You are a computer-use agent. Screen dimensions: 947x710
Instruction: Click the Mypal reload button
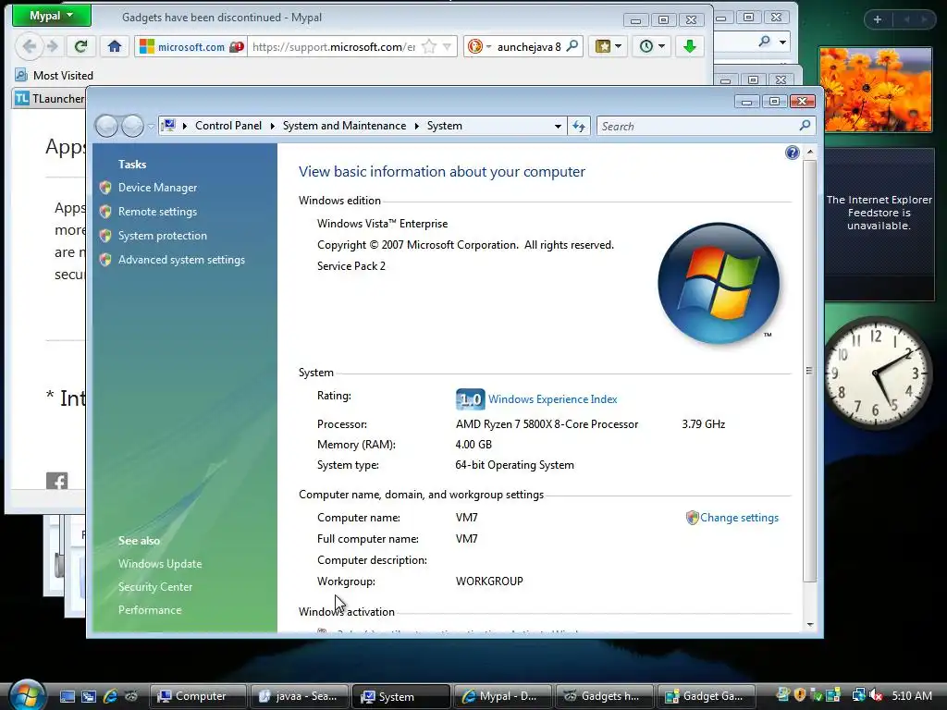(81, 46)
